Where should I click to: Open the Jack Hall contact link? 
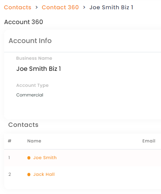(44, 174)
